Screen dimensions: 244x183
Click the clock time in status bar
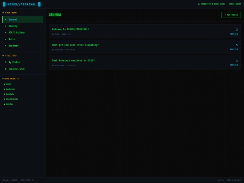click(221, 180)
